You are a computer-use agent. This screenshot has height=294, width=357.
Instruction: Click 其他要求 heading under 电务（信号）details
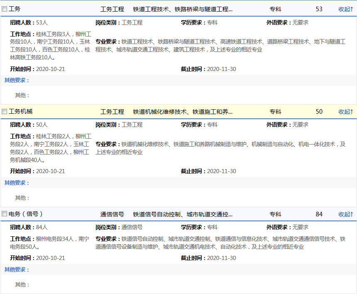coord(17,269)
